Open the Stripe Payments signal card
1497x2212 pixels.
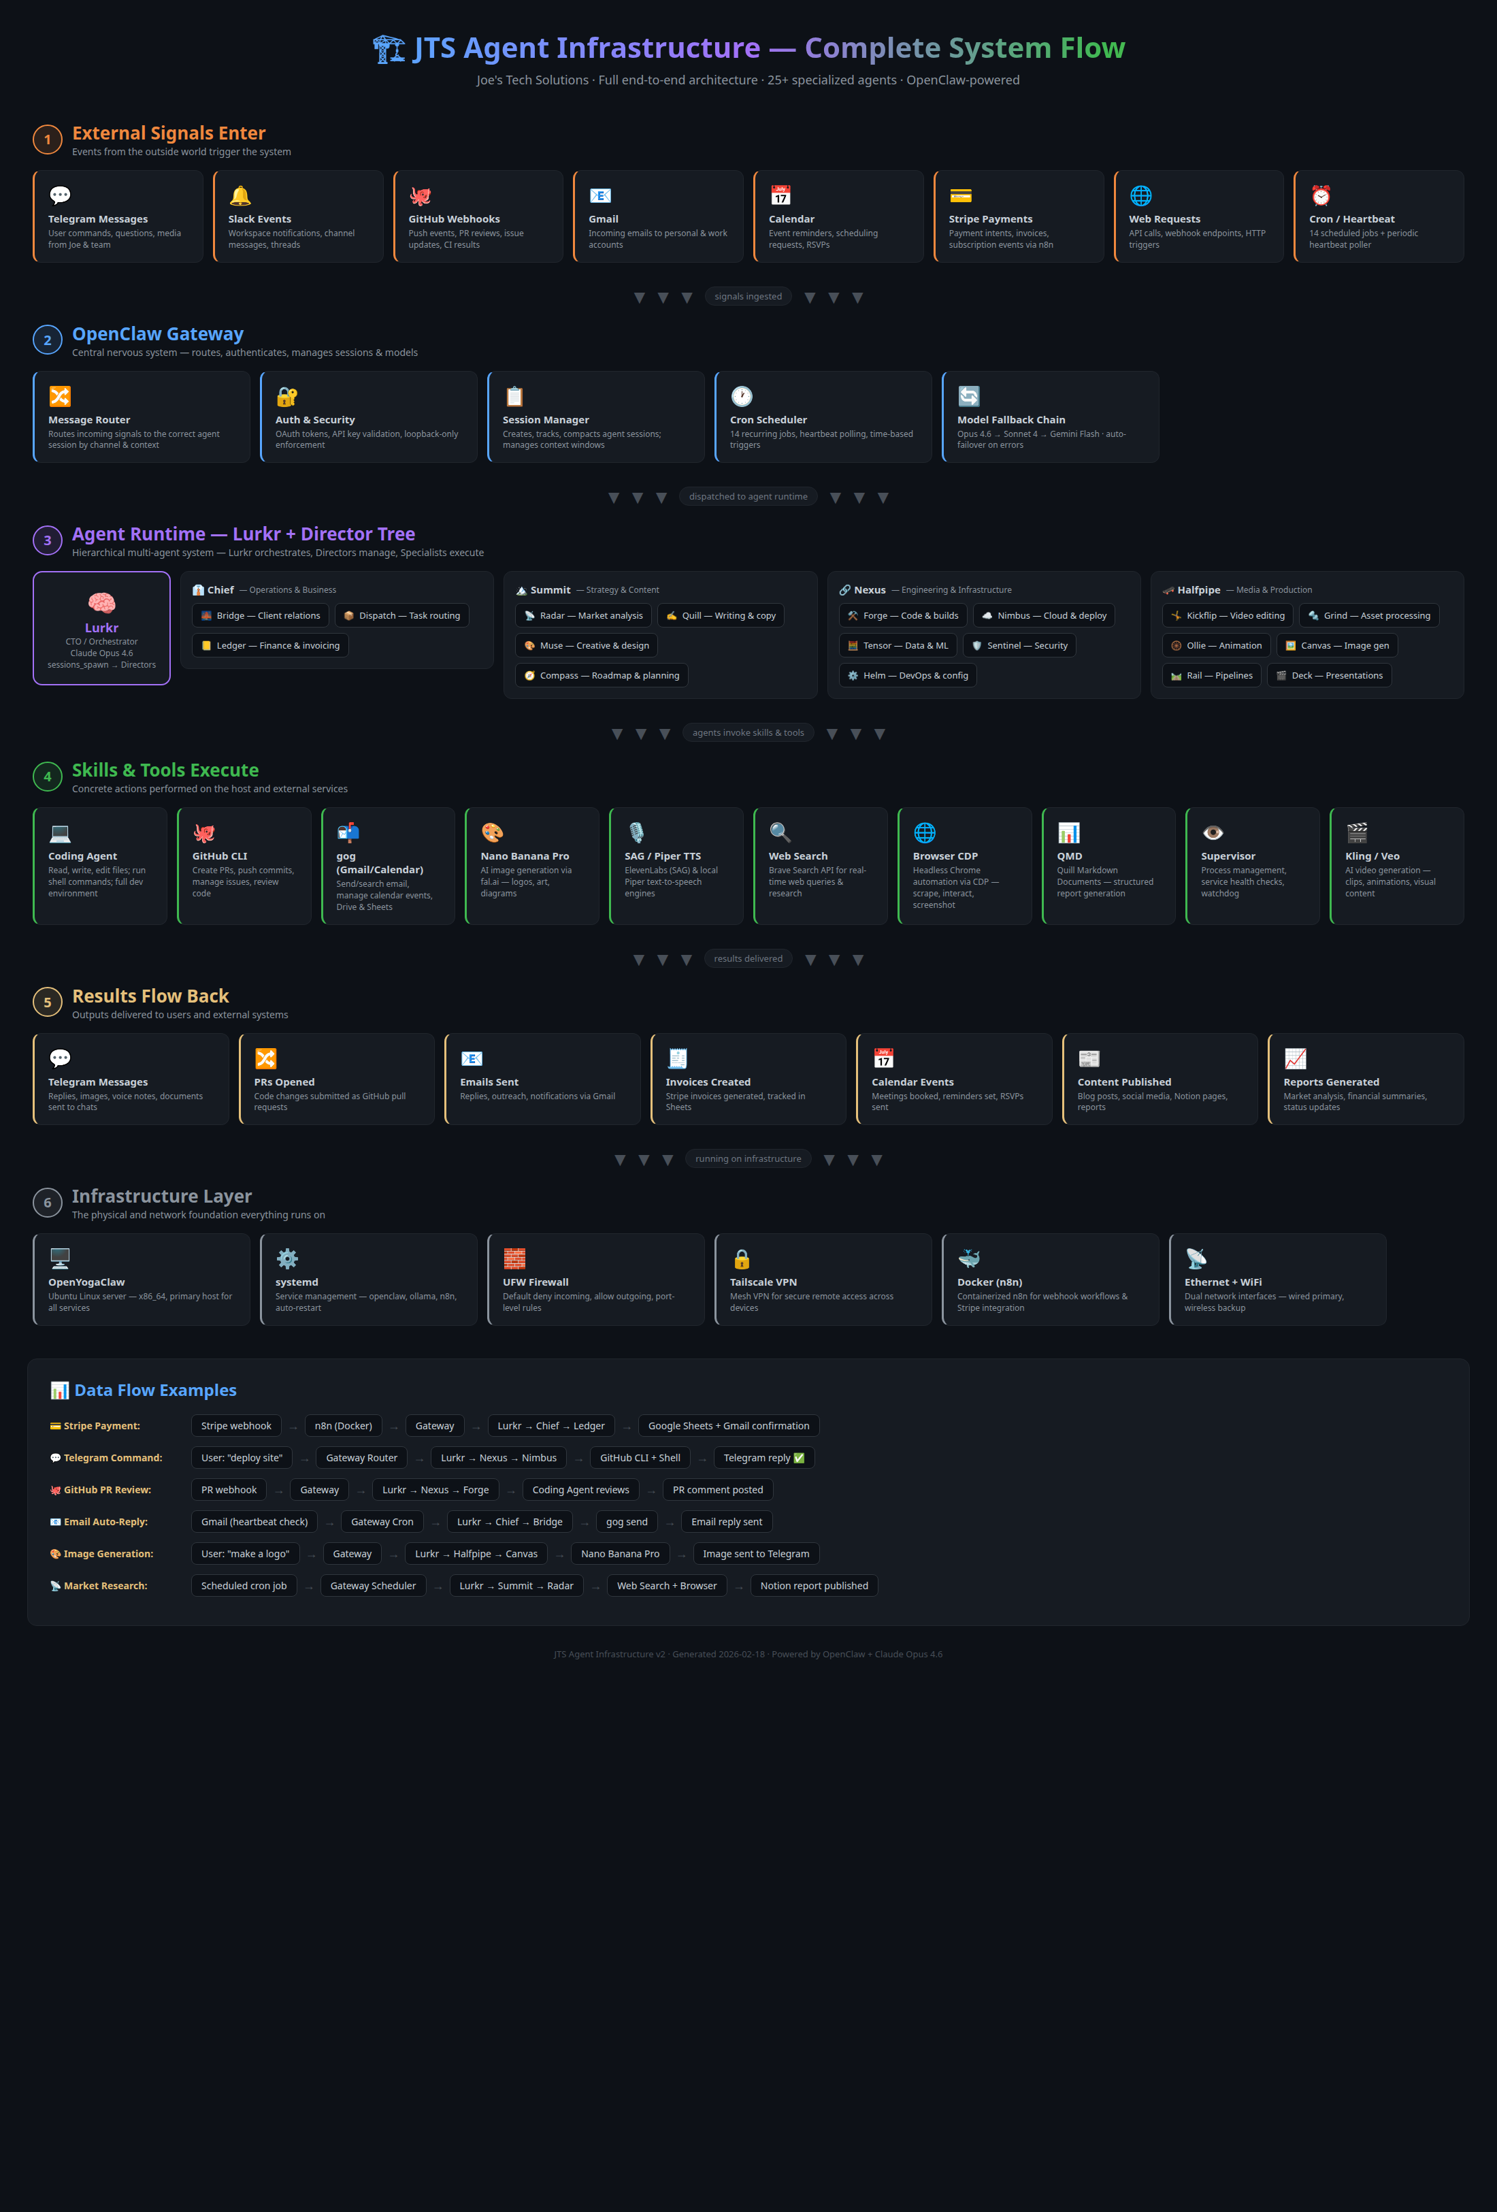(1019, 217)
